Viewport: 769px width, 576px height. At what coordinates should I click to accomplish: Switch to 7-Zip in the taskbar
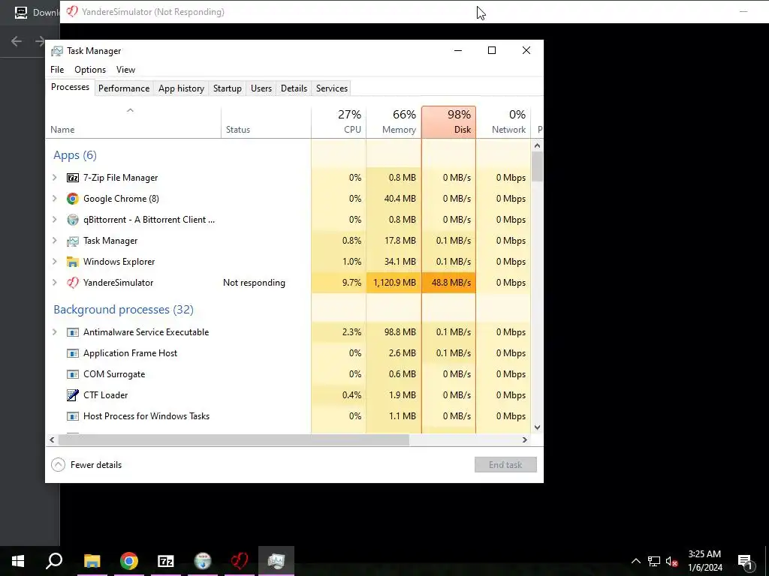click(166, 561)
